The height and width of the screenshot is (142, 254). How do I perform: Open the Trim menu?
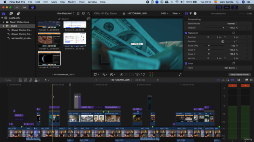[x=46, y=2]
